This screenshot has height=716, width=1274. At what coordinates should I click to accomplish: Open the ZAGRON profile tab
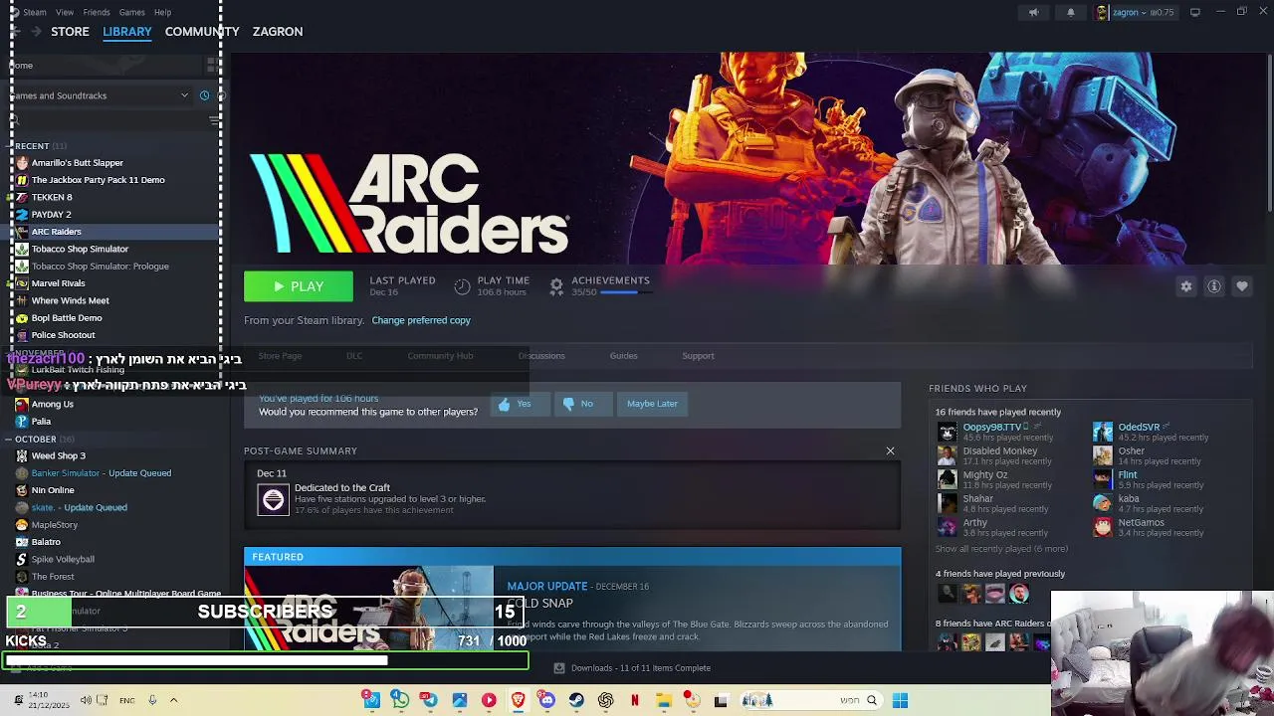278,32
